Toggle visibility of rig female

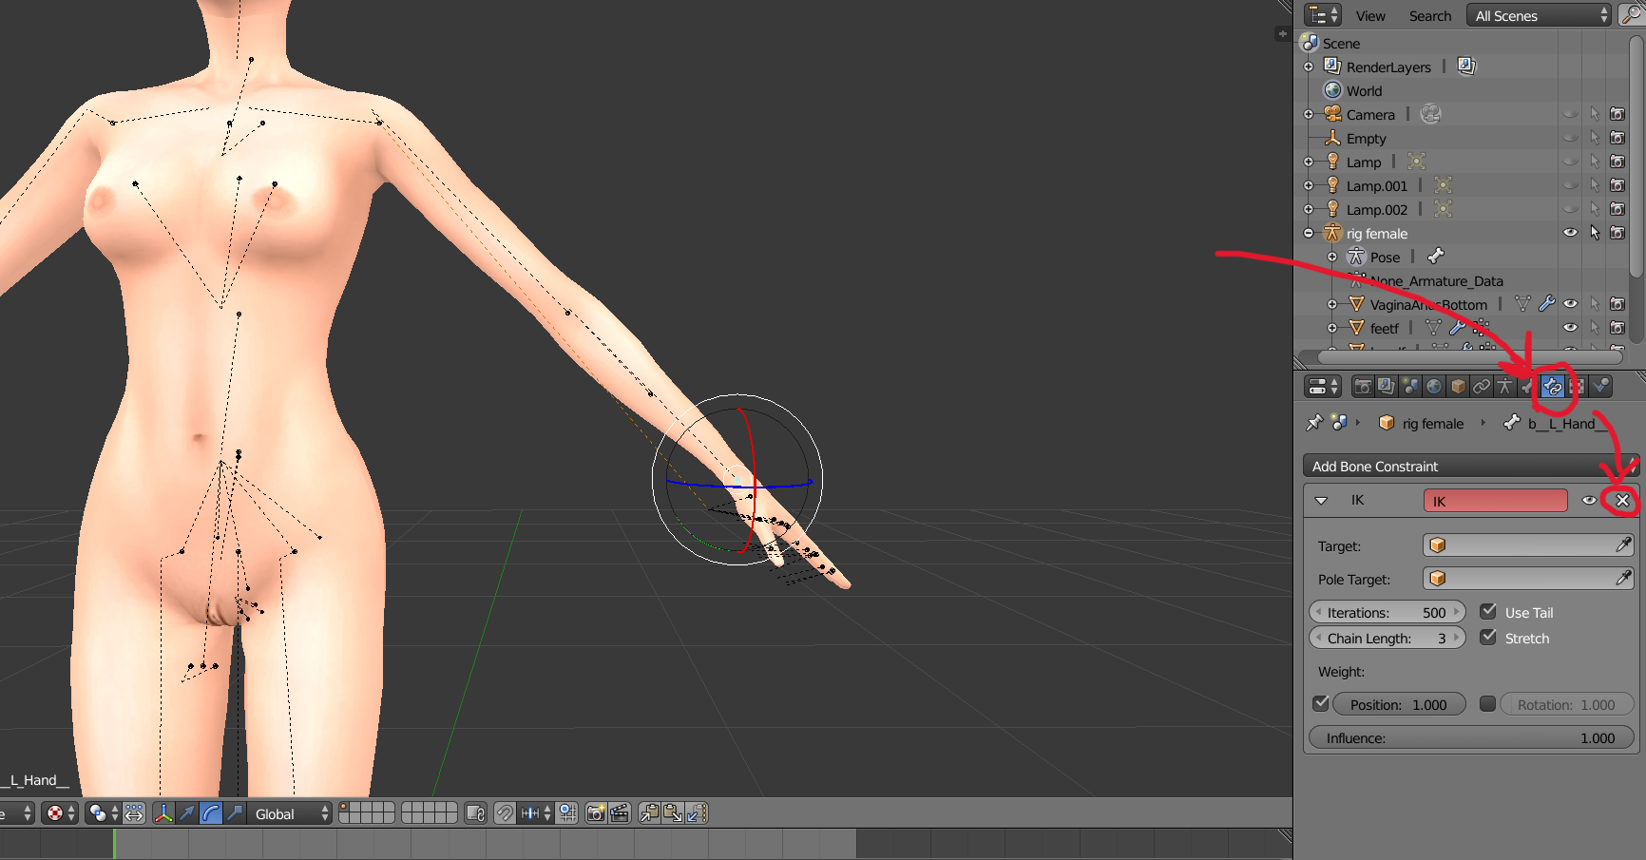pyautogui.click(x=1570, y=233)
